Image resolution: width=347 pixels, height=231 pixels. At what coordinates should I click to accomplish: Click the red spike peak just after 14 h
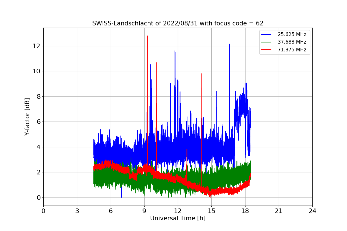coord(201,74)
